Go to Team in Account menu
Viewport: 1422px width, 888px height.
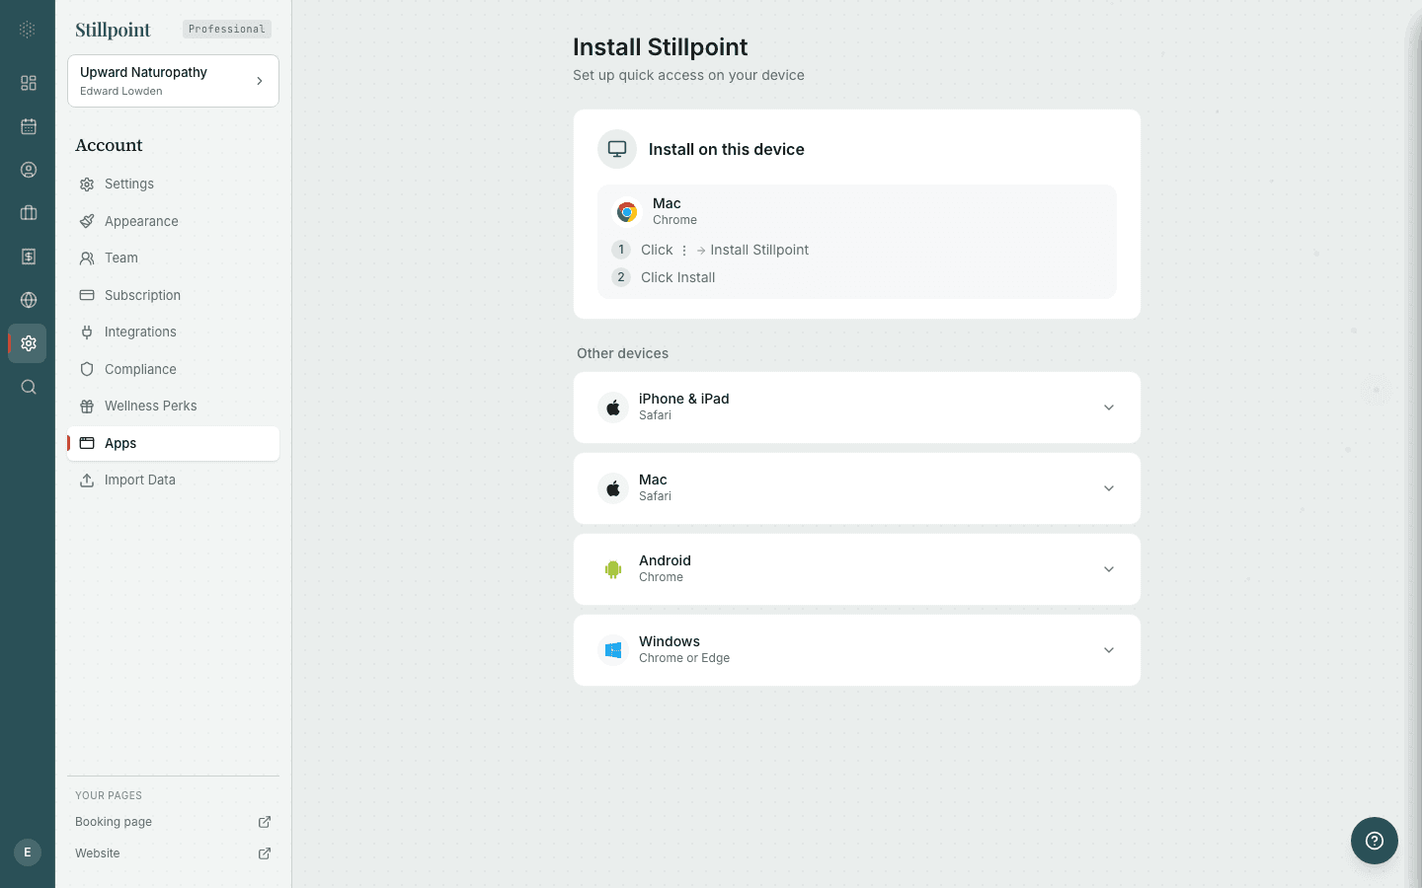[173, 259]
